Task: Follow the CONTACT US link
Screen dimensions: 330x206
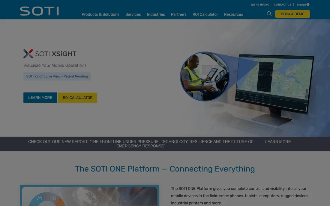Action: point(282,4)
